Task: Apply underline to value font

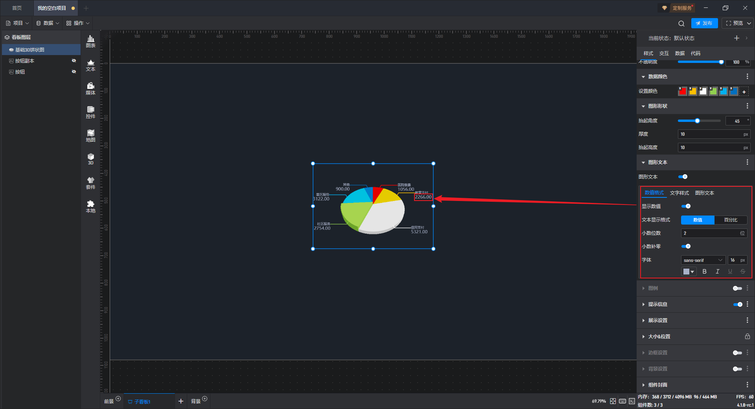Action: [x=730, y=271]
